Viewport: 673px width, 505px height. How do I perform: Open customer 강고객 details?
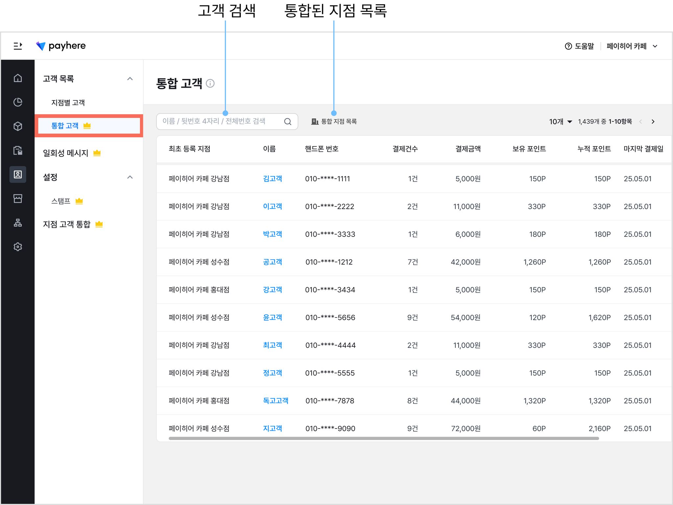click(272, 290)
